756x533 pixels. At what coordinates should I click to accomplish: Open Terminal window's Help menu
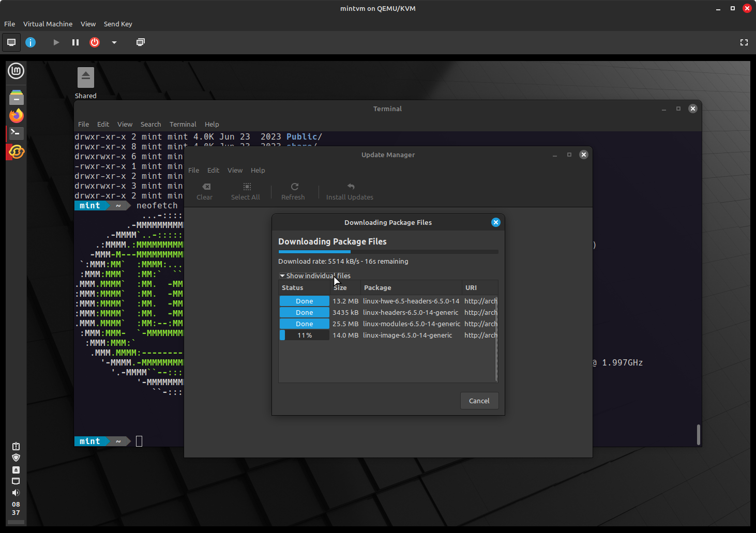click(x=211, y=124)
